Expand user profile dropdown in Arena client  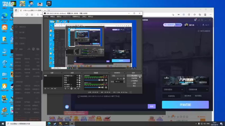click(x=197, y=25)
